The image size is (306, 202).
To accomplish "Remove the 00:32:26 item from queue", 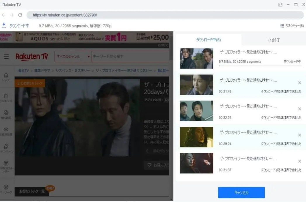I will (x=300, y=109).
